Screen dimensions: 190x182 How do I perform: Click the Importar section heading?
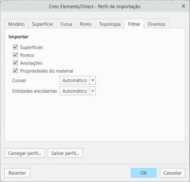pos(19,37)
